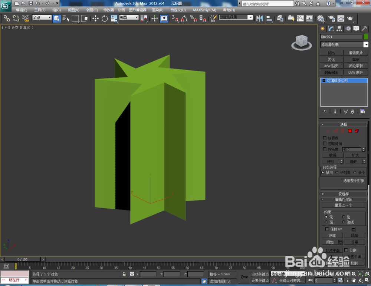Click the green object color swatch
371x286 pixels.
click(x=366, y=37)
